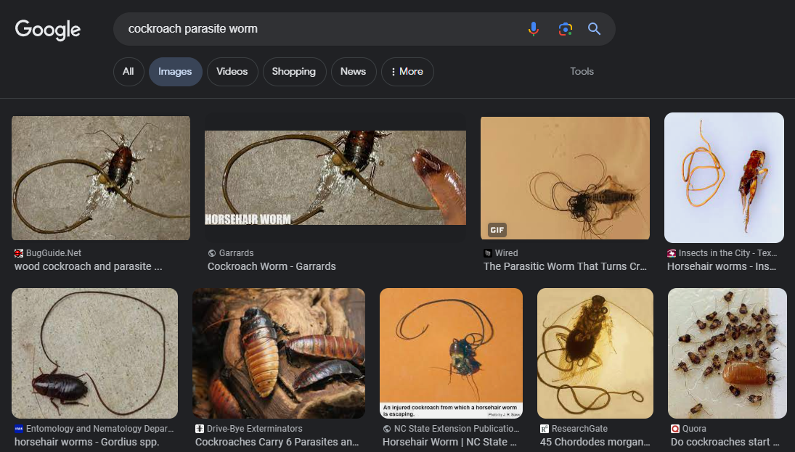Image resolution: width=795 pixels, height=452 pixels.
Task: Click the ResearchGate favicon icon
Action: [545, 429]
